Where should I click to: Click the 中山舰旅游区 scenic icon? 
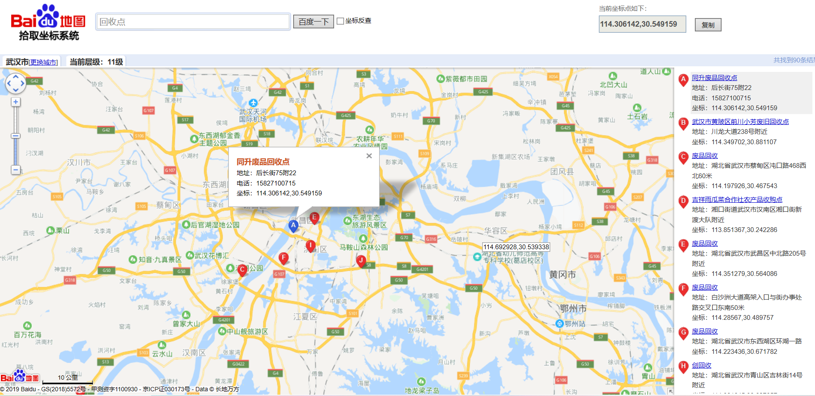(x=222, y=331)
